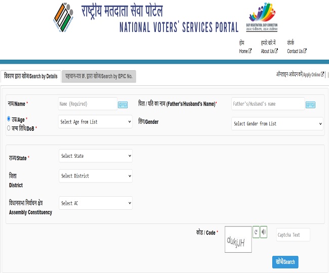Open the Contact Us link
The width and height of the screenshot is (329, 273).
pyautogui.click(x=297, y=51)
